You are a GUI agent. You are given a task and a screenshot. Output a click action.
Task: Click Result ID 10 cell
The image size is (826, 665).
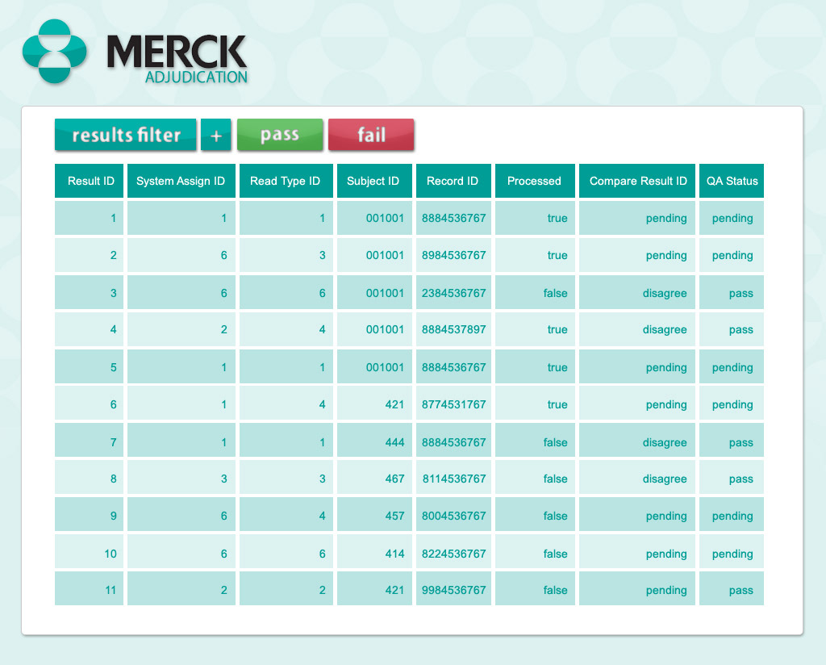[89, 552]
